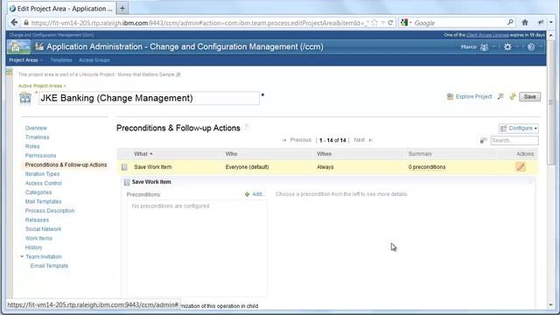Click the link icon after Money that Matters Sample
The height and width of the screenshot is (315, 560).
178,74
